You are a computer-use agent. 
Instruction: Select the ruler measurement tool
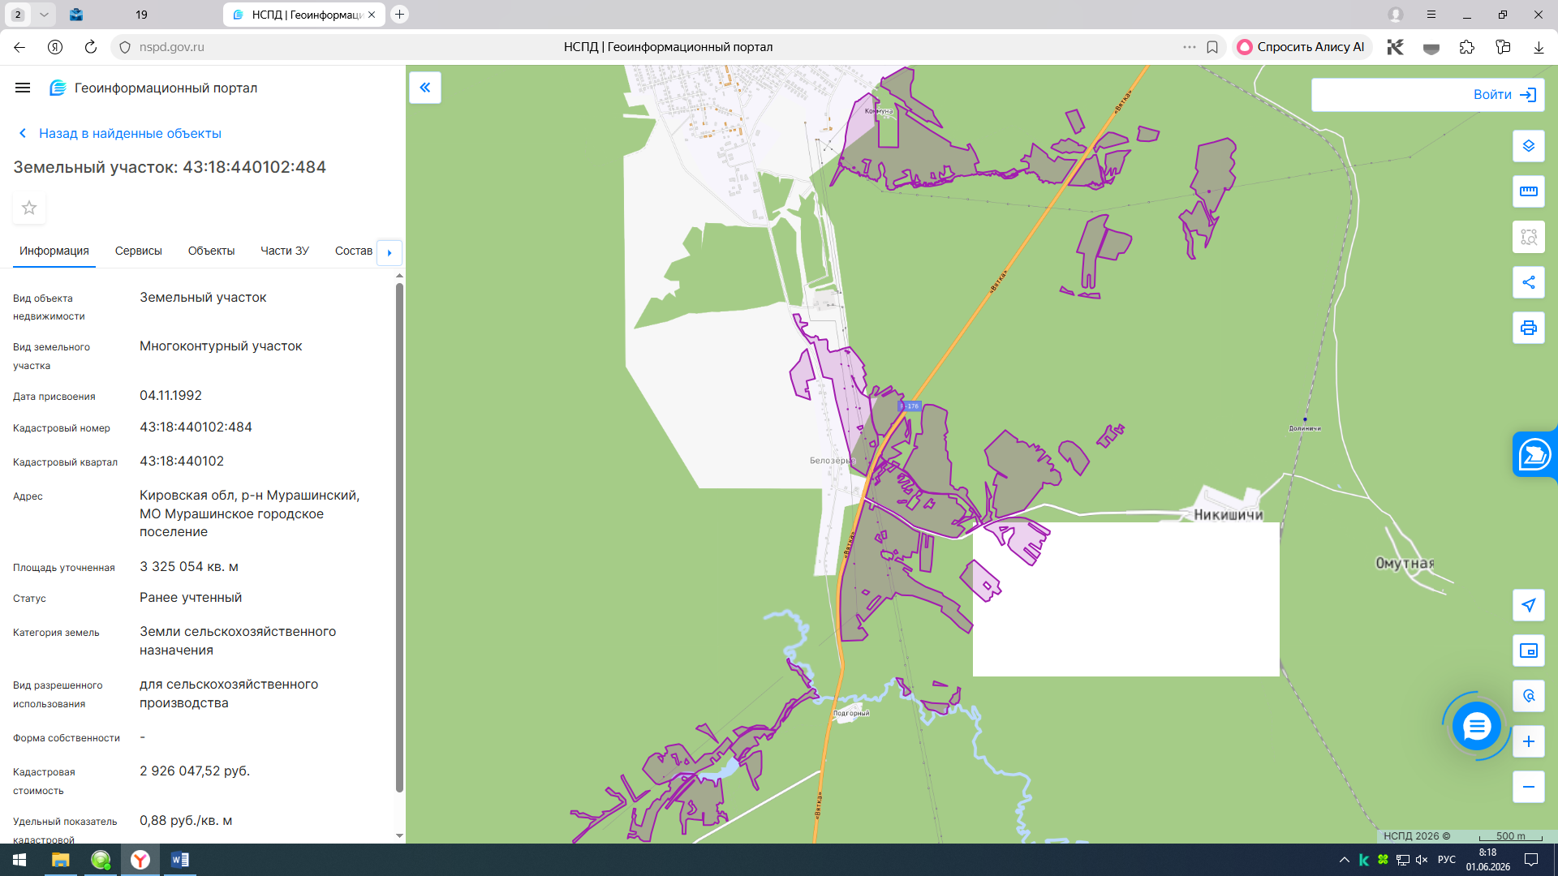click(x=1529, y=191)
